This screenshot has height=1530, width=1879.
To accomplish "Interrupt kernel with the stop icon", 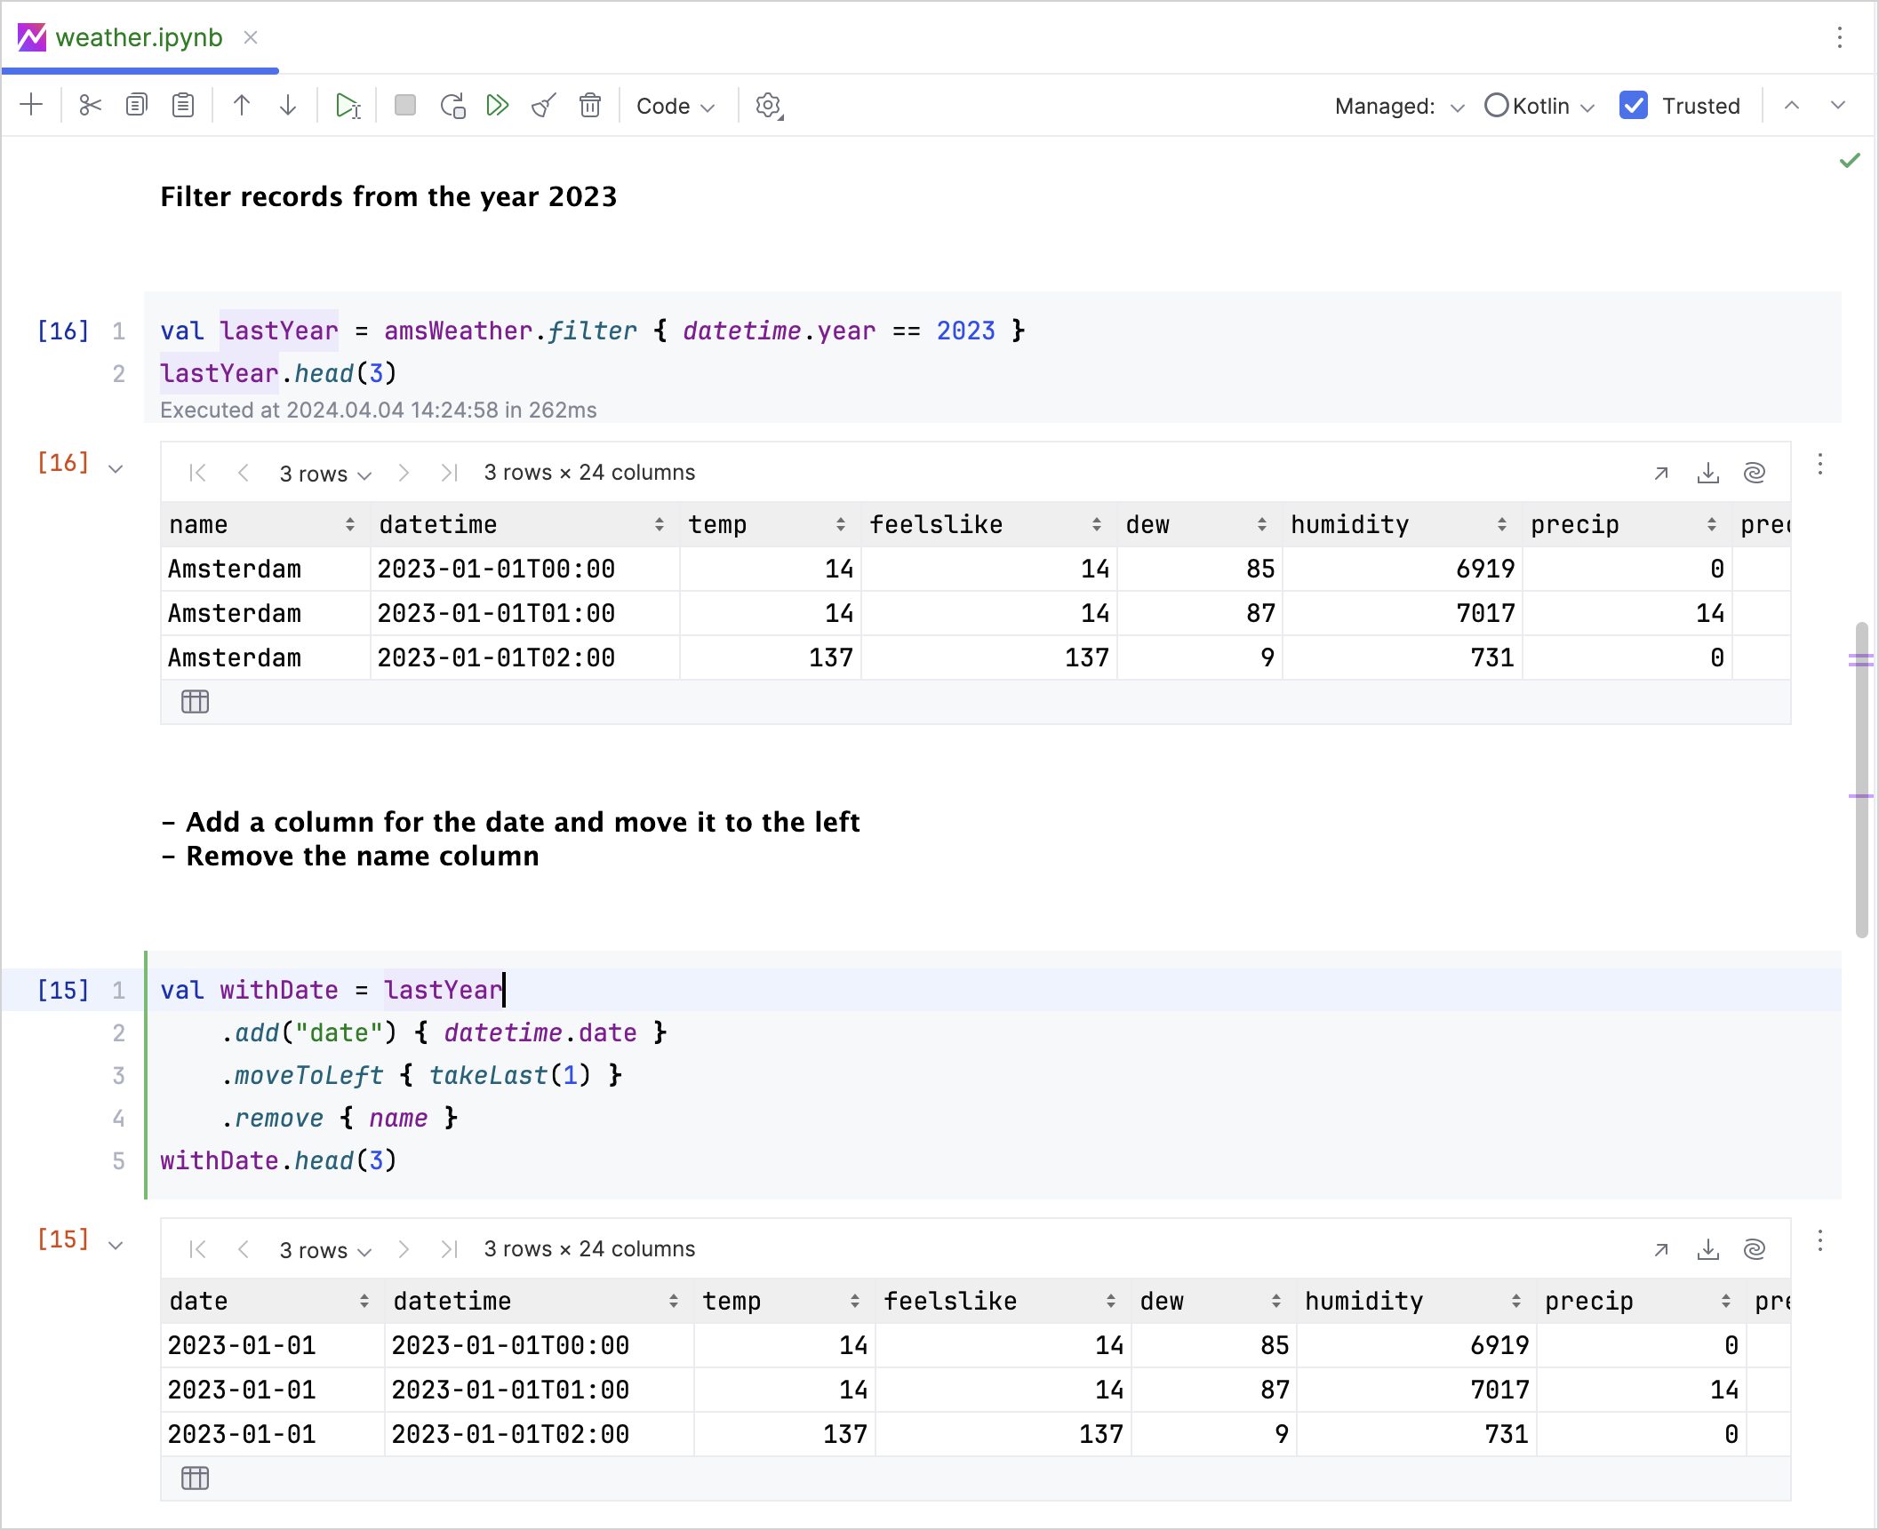I will click(405, 105).
